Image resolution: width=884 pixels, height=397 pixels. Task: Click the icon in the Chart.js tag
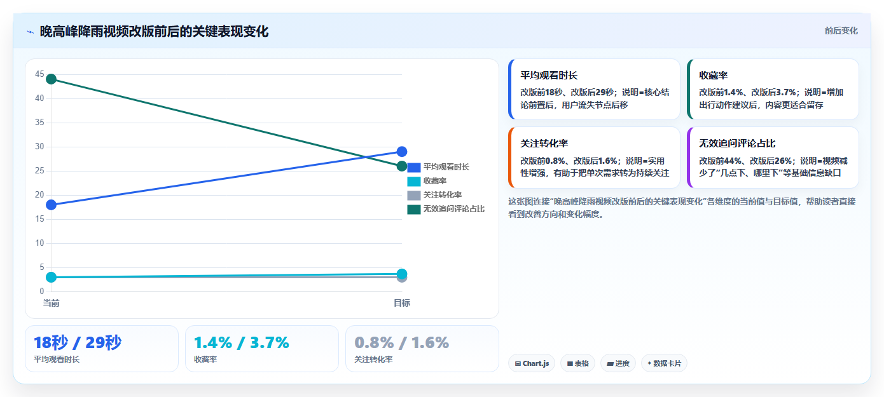point(518,363)
